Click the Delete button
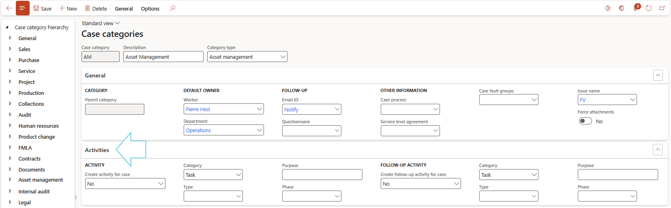Screen dimensions: 671x208 point(96,9)
